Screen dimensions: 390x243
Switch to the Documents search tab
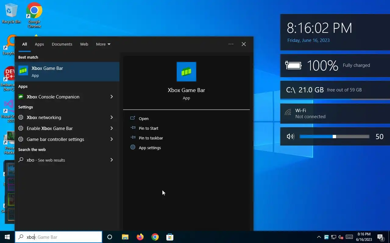(x=62, y=44)
